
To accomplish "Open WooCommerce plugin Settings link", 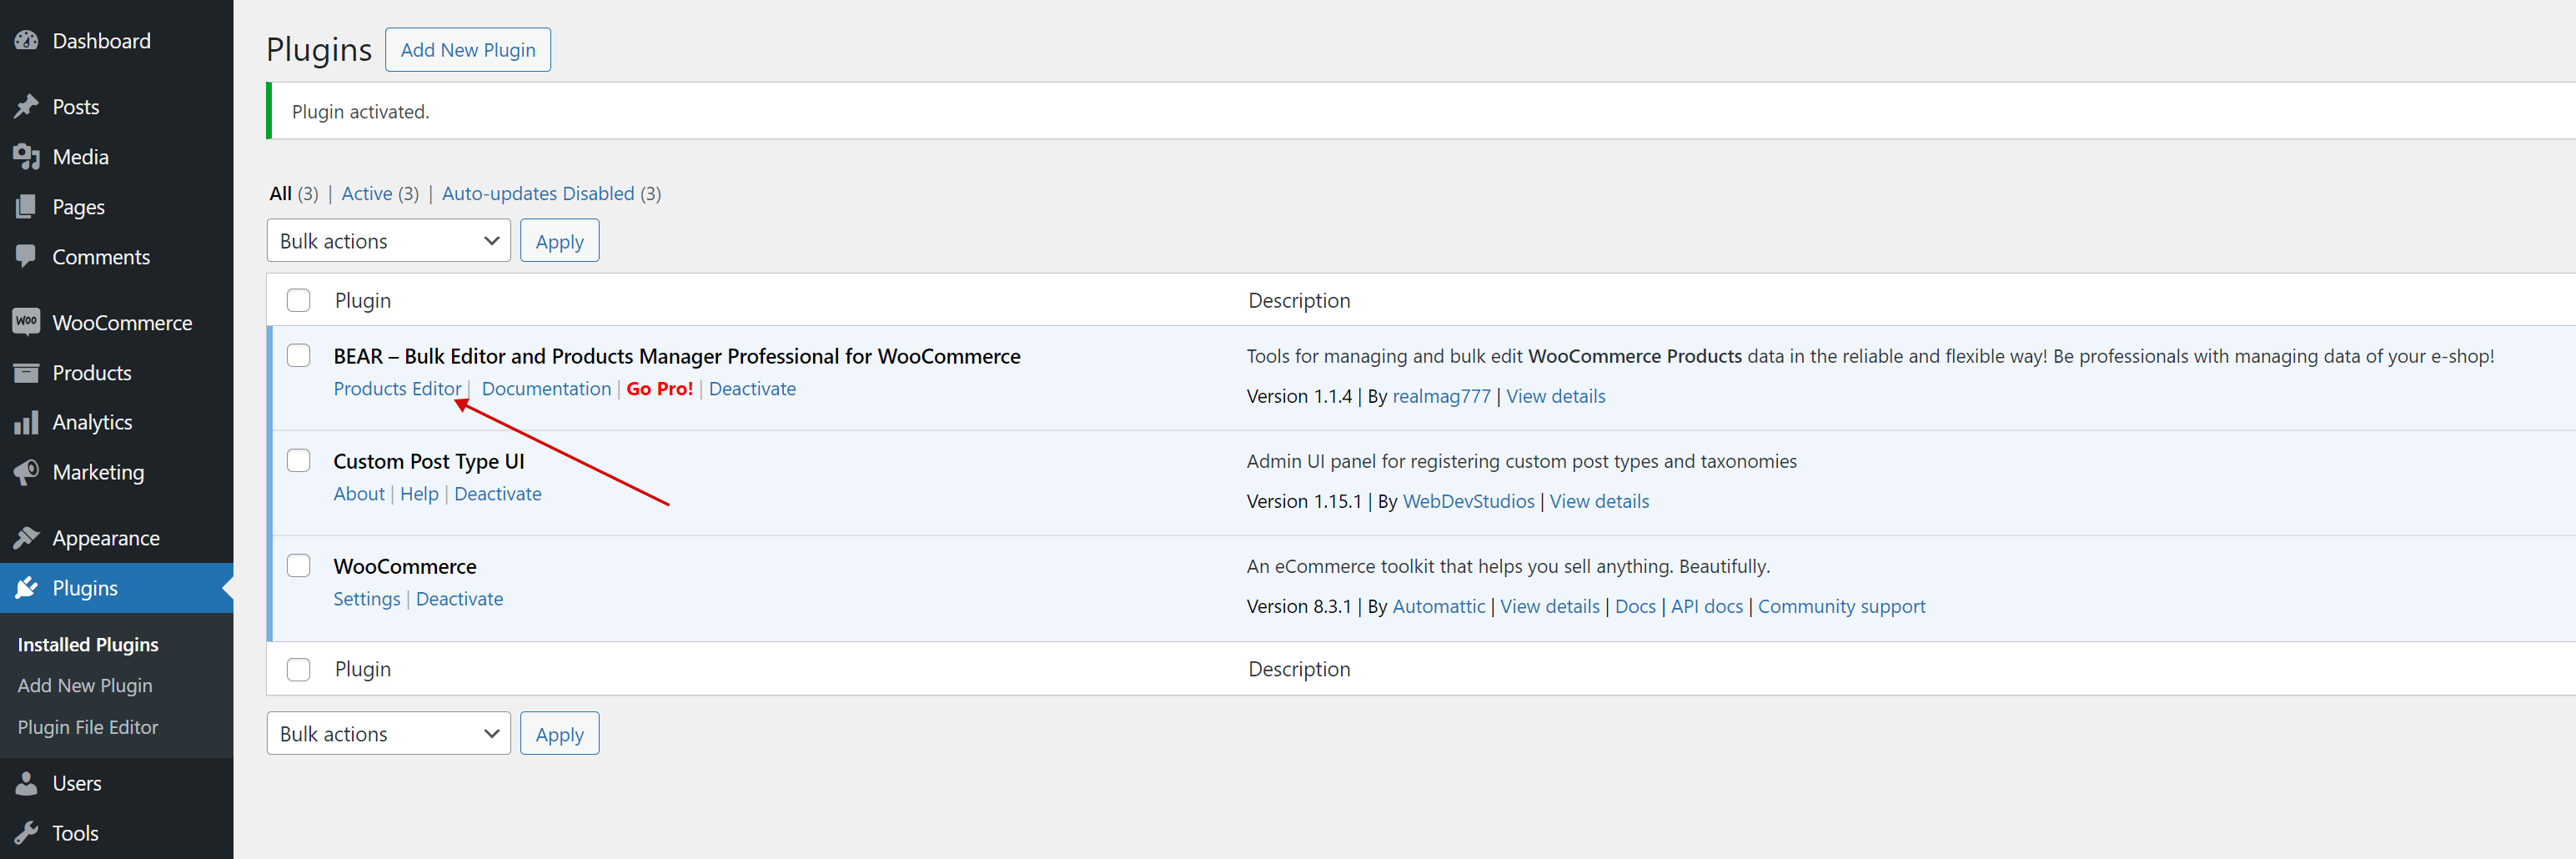I will [x=366, y=599].
